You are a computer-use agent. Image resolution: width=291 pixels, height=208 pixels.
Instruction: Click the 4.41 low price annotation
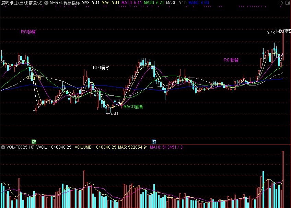[x=114, y=114]
